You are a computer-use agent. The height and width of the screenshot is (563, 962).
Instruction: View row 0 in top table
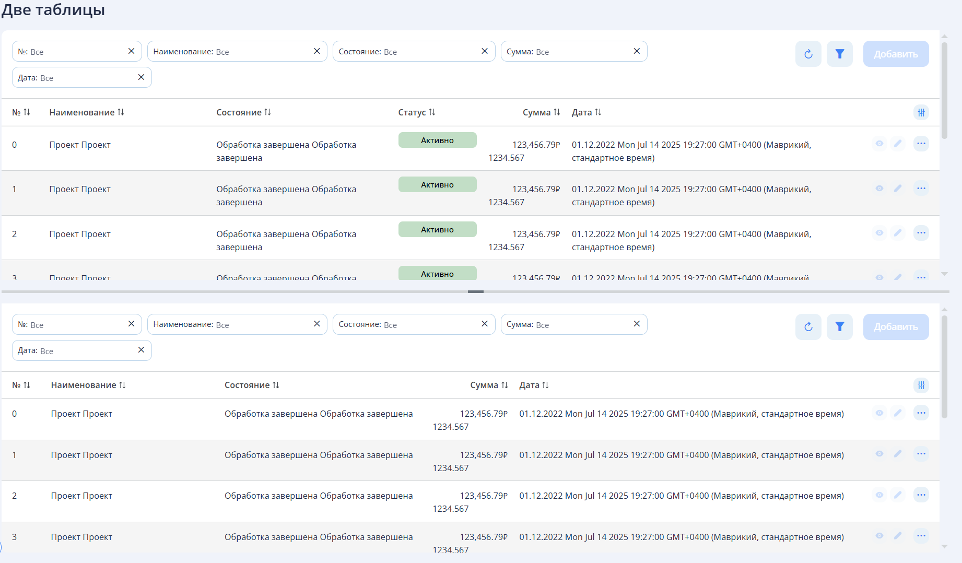click(879, 144)
